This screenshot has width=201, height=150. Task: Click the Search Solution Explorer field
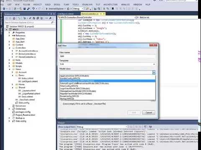[x=28, y=22]
